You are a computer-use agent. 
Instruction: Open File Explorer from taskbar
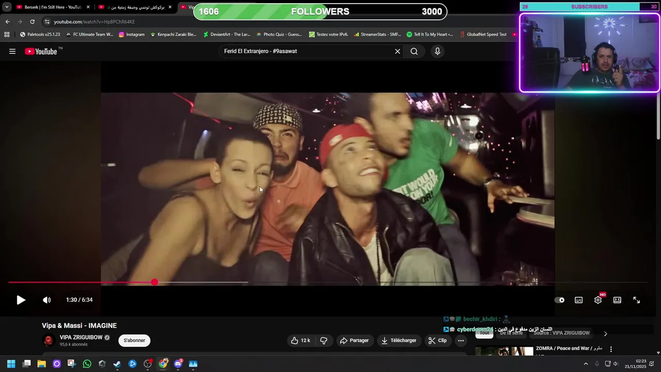click(41, 364)
